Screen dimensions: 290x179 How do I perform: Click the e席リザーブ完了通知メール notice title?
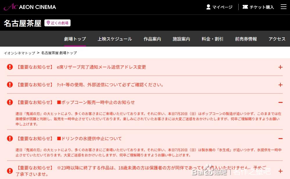101,67
